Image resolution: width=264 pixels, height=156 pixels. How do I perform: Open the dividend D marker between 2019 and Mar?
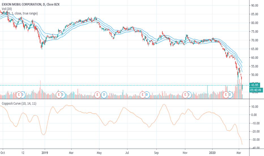(x=63, y=95)
